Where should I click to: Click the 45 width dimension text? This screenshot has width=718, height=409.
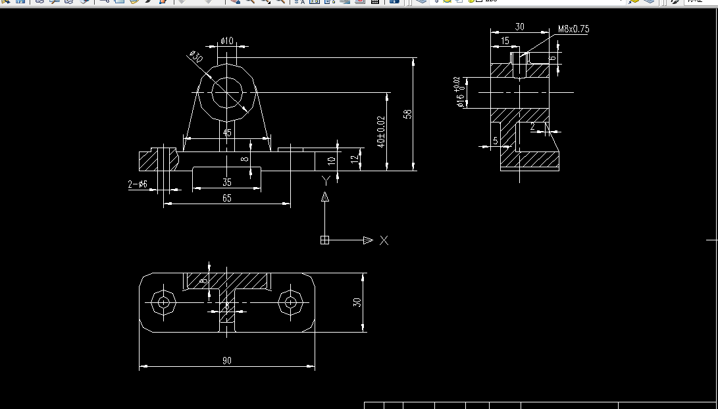coord(227,133)
